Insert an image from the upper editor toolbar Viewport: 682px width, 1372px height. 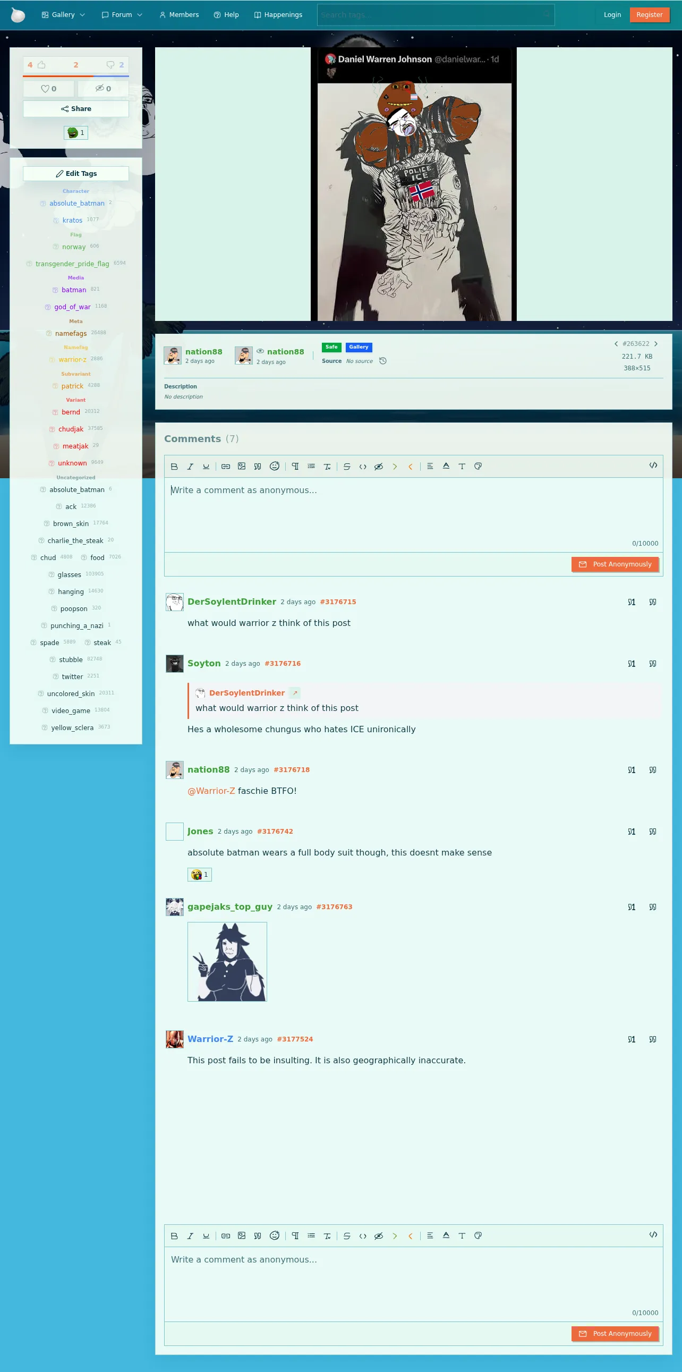pos(242,467)
